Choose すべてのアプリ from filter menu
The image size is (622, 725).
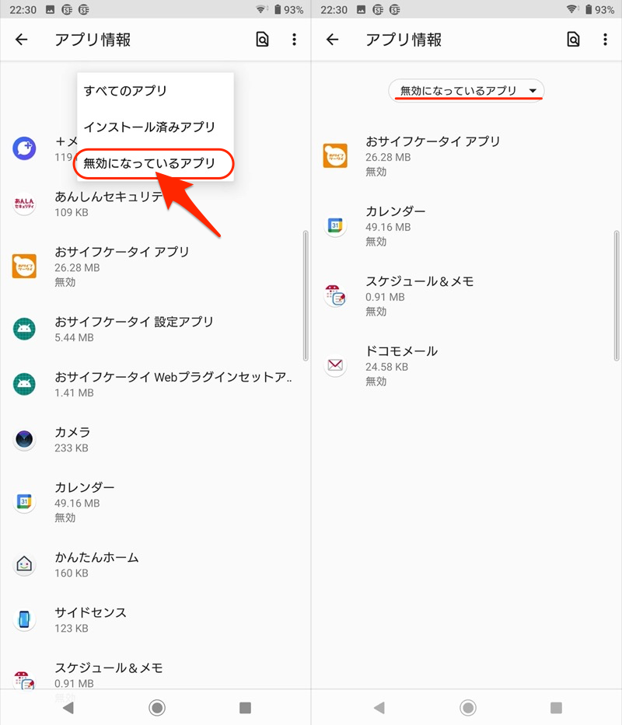[126, 91]
